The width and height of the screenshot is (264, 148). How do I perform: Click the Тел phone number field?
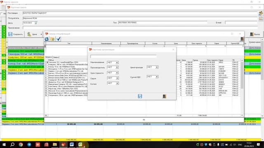[163, 23]
